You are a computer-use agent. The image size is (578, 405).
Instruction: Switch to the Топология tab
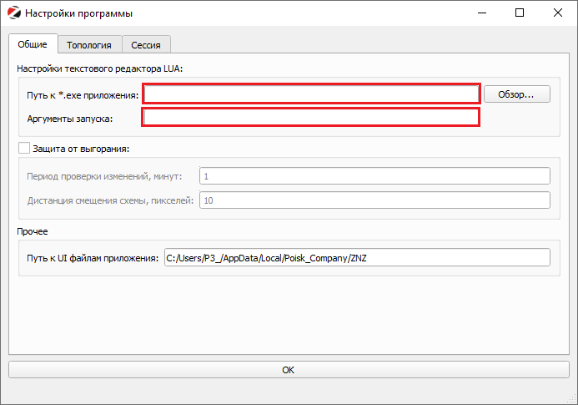(89, 44)
